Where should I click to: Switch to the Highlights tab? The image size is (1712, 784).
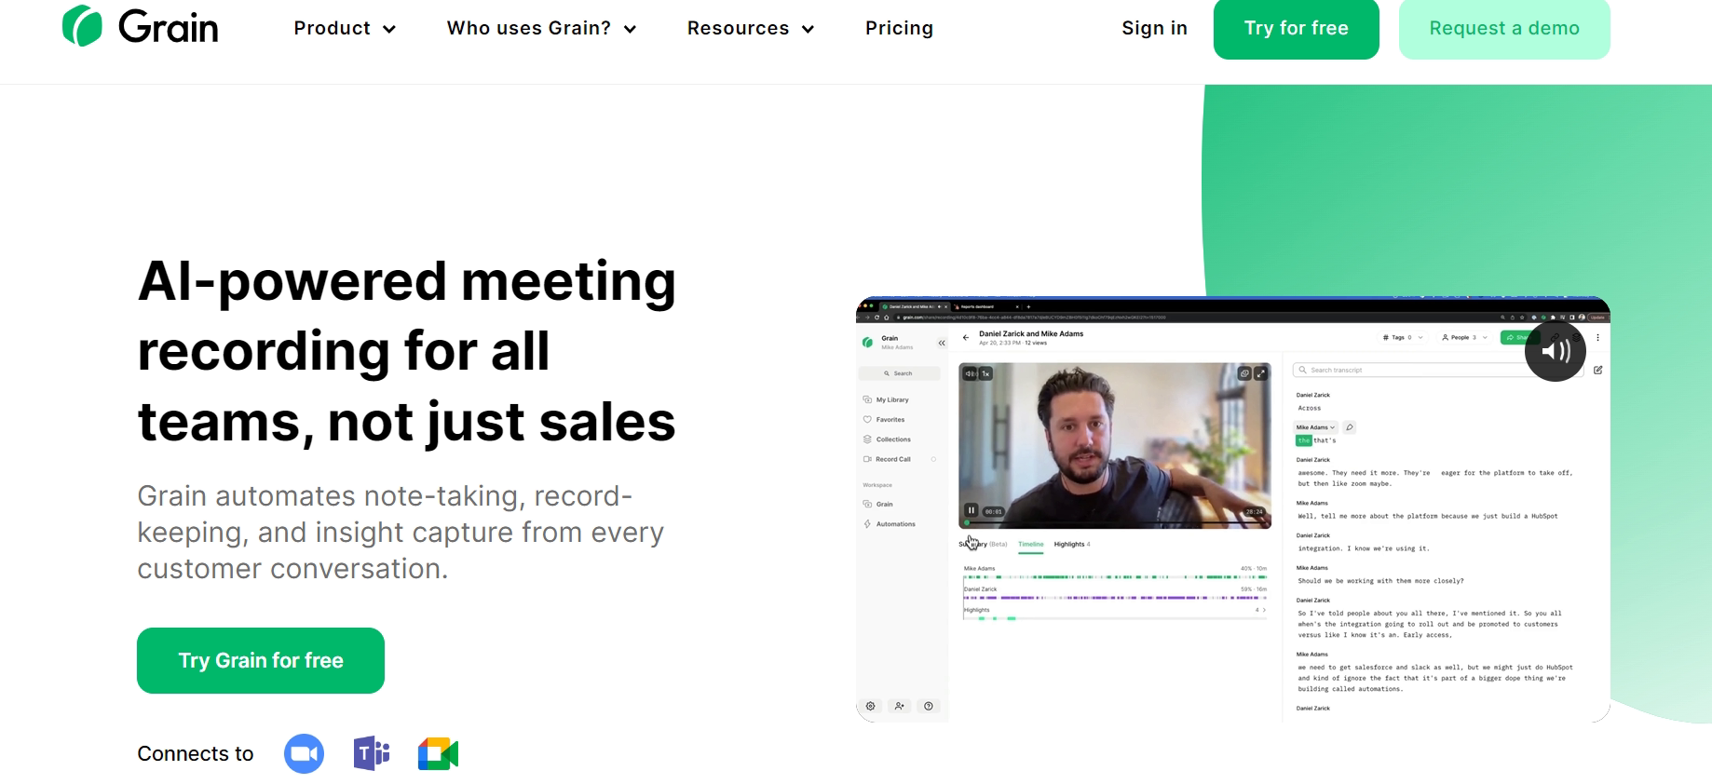point(1072,544)
